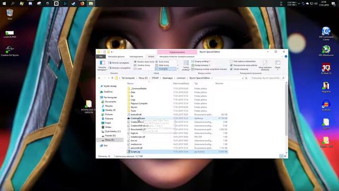
Task: Open recent locations dropdown arrow
Action: point(108,78)
